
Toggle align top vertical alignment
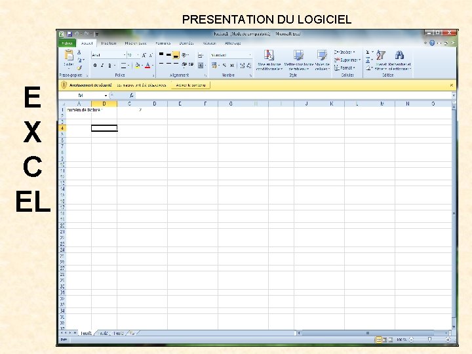161,55
